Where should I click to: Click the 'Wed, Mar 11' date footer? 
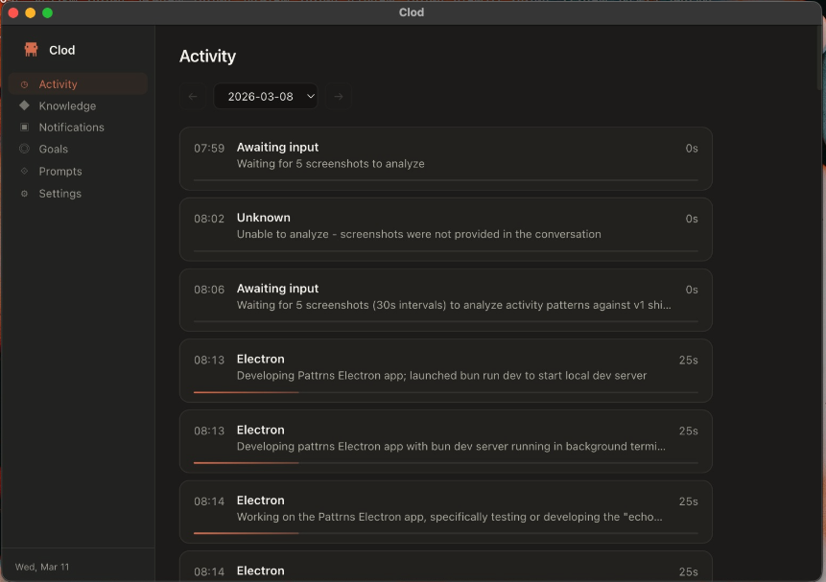point(42,567)
